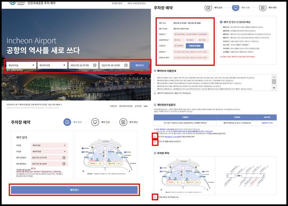This screenshot has width=288, height=206.
Task: Click the blue calendar step icon beside 예약 일자 in the left panel
Action: coord(67,122)
